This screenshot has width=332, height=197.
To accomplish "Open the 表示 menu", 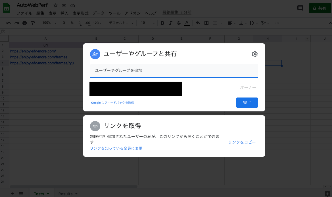I will pos(52,13).
